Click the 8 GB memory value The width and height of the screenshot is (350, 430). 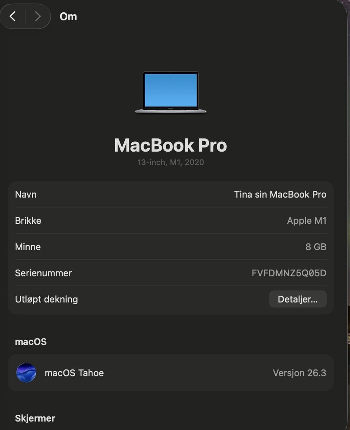(316, 247)
